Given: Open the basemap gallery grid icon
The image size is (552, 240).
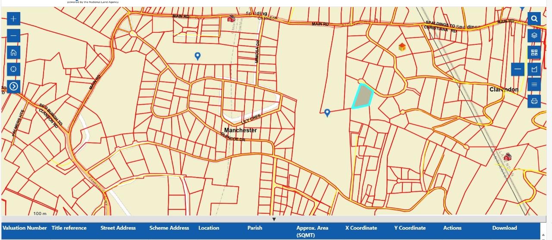Looking at the screenshot, I should 534,53.
